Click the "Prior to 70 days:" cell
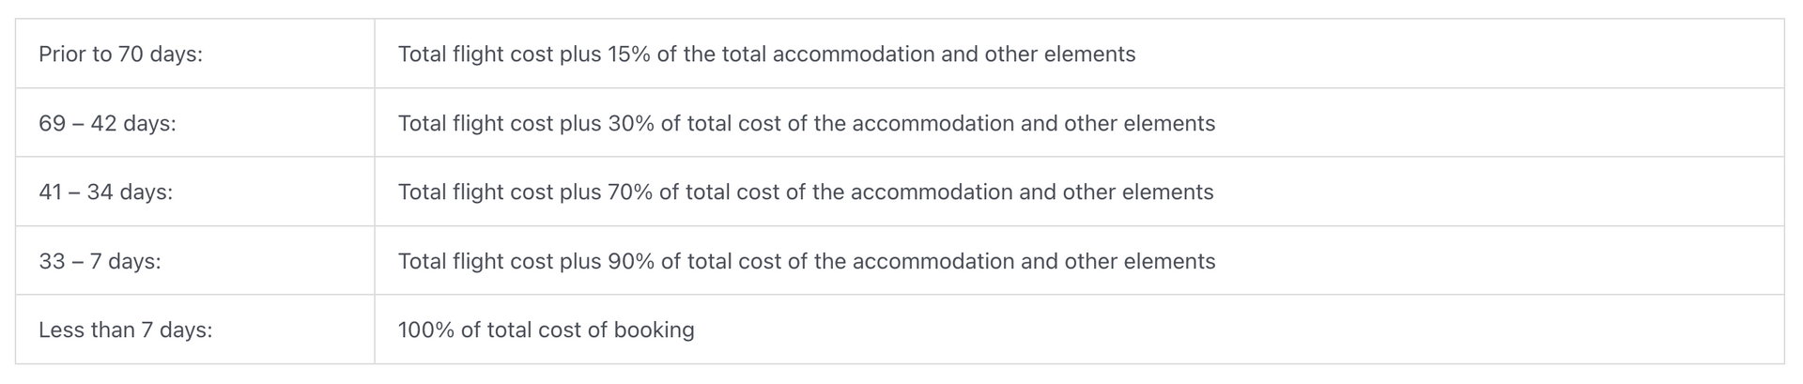Screen dimensions: 1803x384 [x=120, y=54]
